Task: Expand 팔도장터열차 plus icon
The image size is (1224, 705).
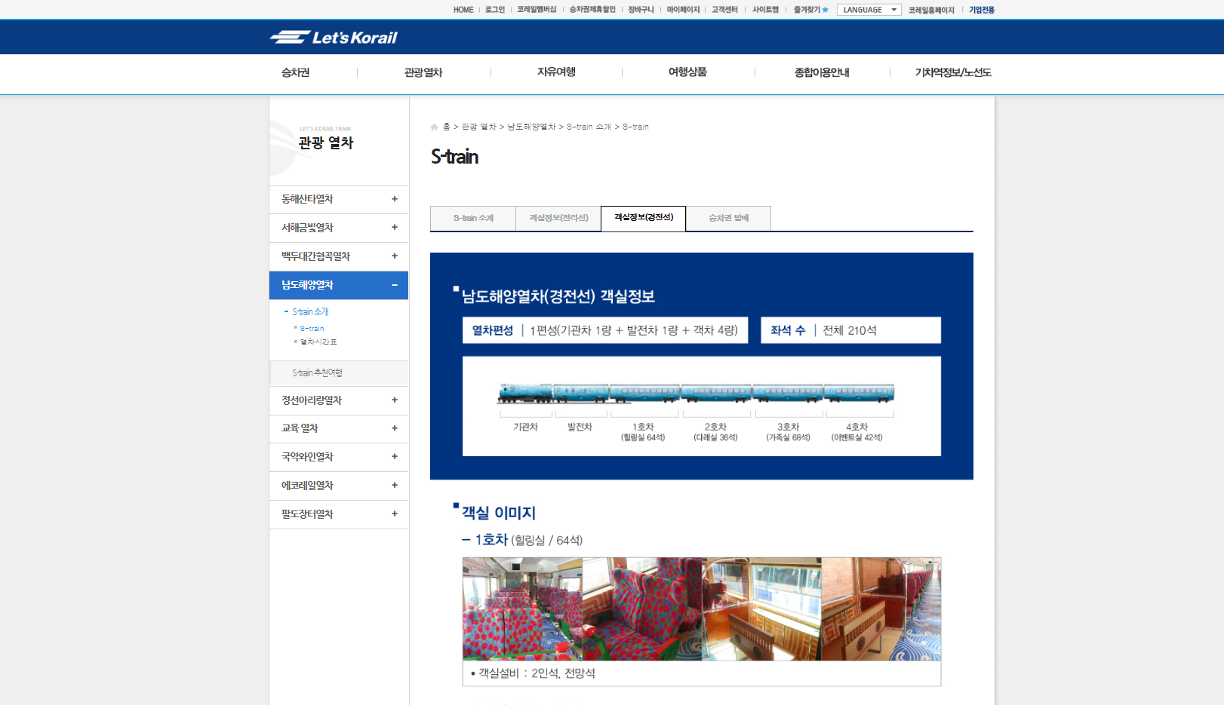Action: point(394,514)
